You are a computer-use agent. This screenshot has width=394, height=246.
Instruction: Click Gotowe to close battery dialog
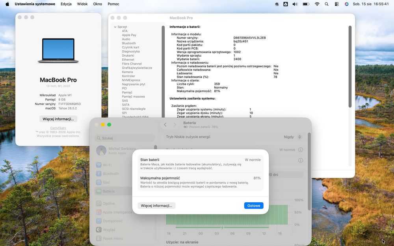(254, 205)
